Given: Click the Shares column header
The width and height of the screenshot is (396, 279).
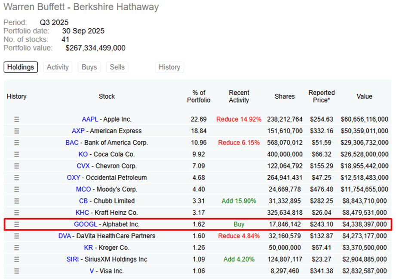Looking at the screenshot, I should 285,96.
